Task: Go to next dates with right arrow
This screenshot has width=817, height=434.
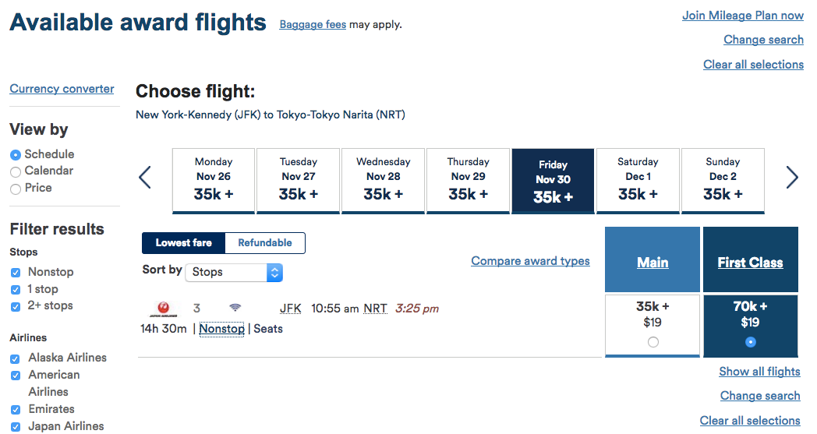Action: 792,178
